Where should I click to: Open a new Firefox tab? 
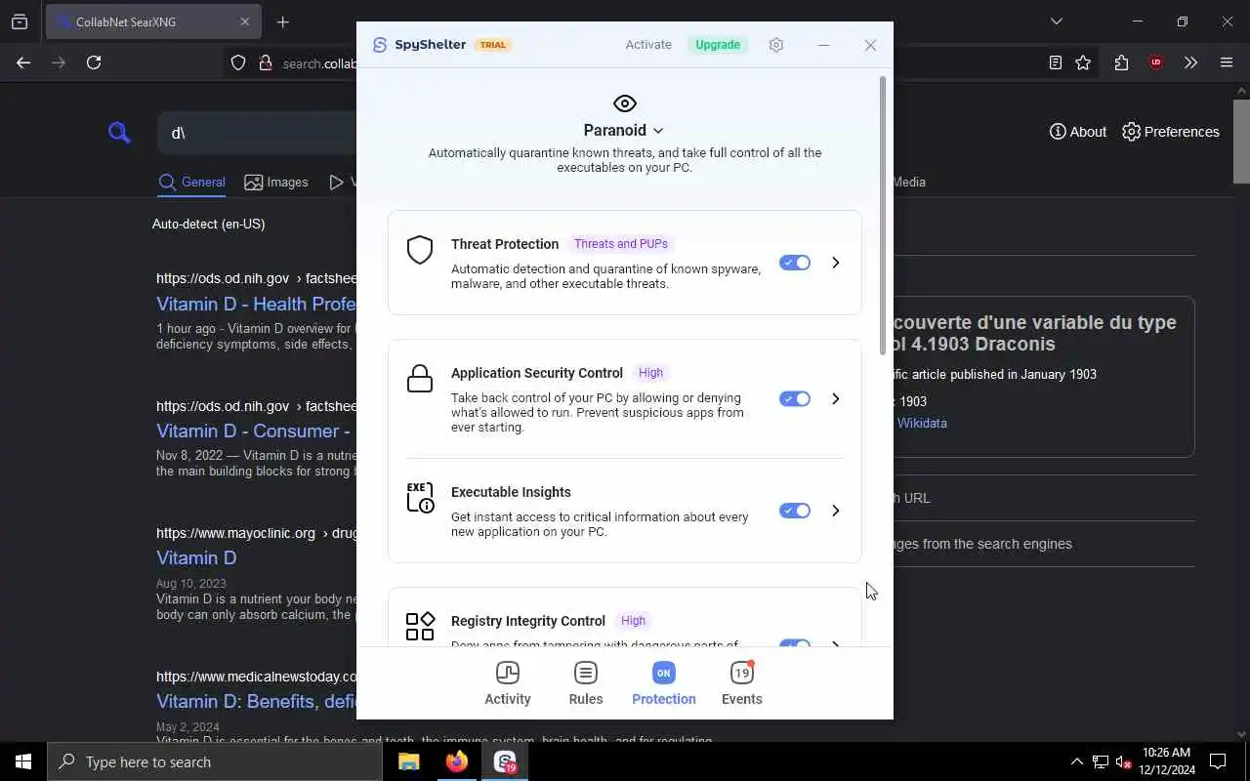click(283, 21)
